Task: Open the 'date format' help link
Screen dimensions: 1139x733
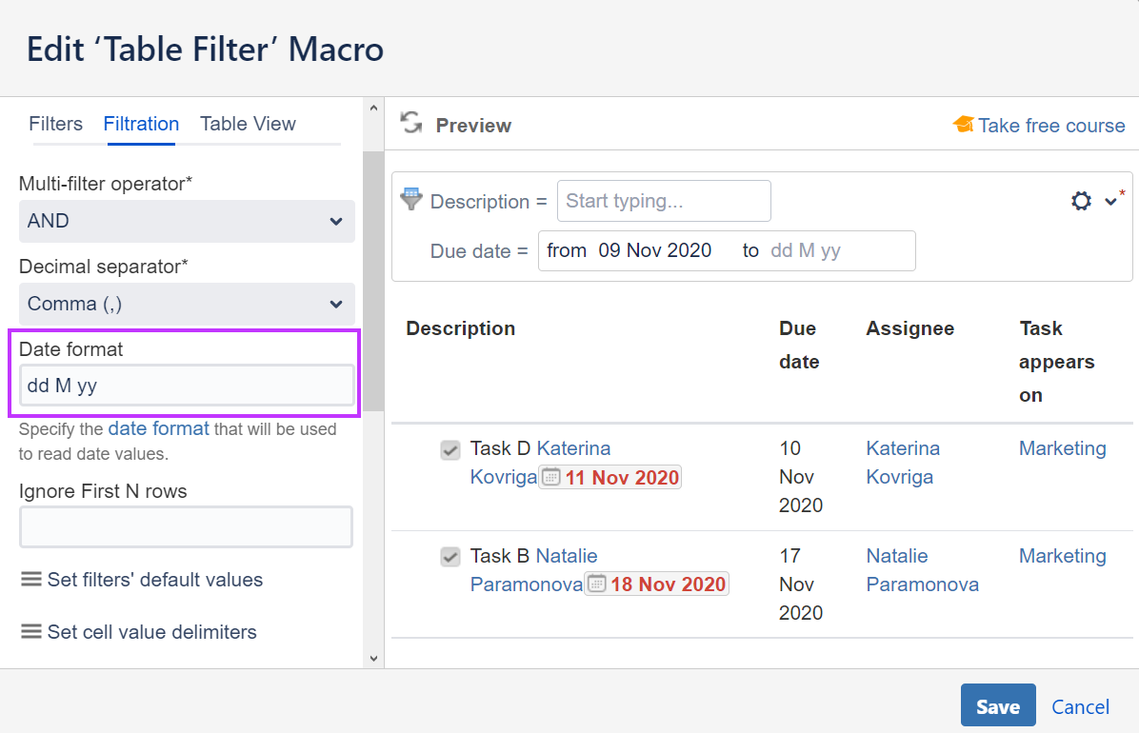Action: (158, 428)
